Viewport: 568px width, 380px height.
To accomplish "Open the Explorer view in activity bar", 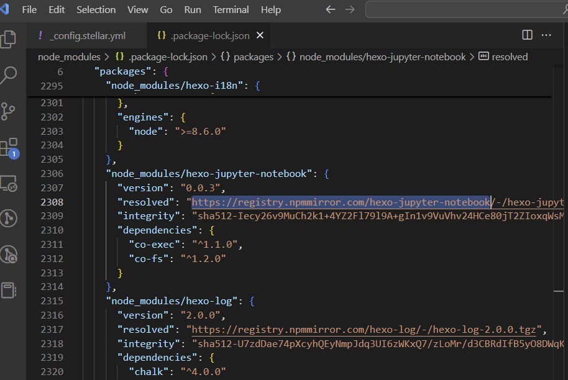I will click(x=9, y=39).
